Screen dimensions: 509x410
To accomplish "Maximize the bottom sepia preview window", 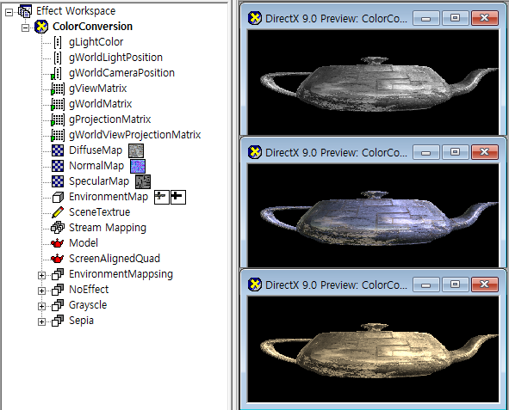I will [x=455, y=285].
